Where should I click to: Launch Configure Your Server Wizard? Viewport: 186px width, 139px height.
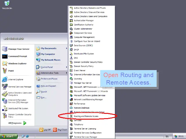[x=92, y=41]
